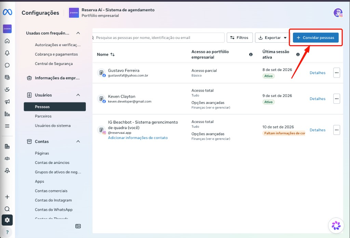Open Contas do WhatsApp
Viewport: 350px width, 238px height.
(54, 210)
